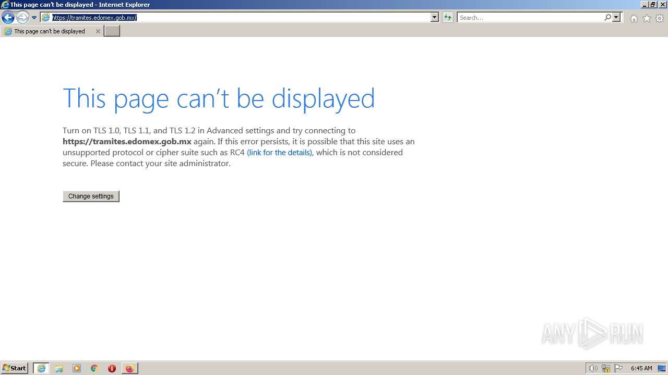Select the 'This page can't be displayed' tab
This screenshot has height=375, width=668.
pyautogui.click(x=51, y=31)
